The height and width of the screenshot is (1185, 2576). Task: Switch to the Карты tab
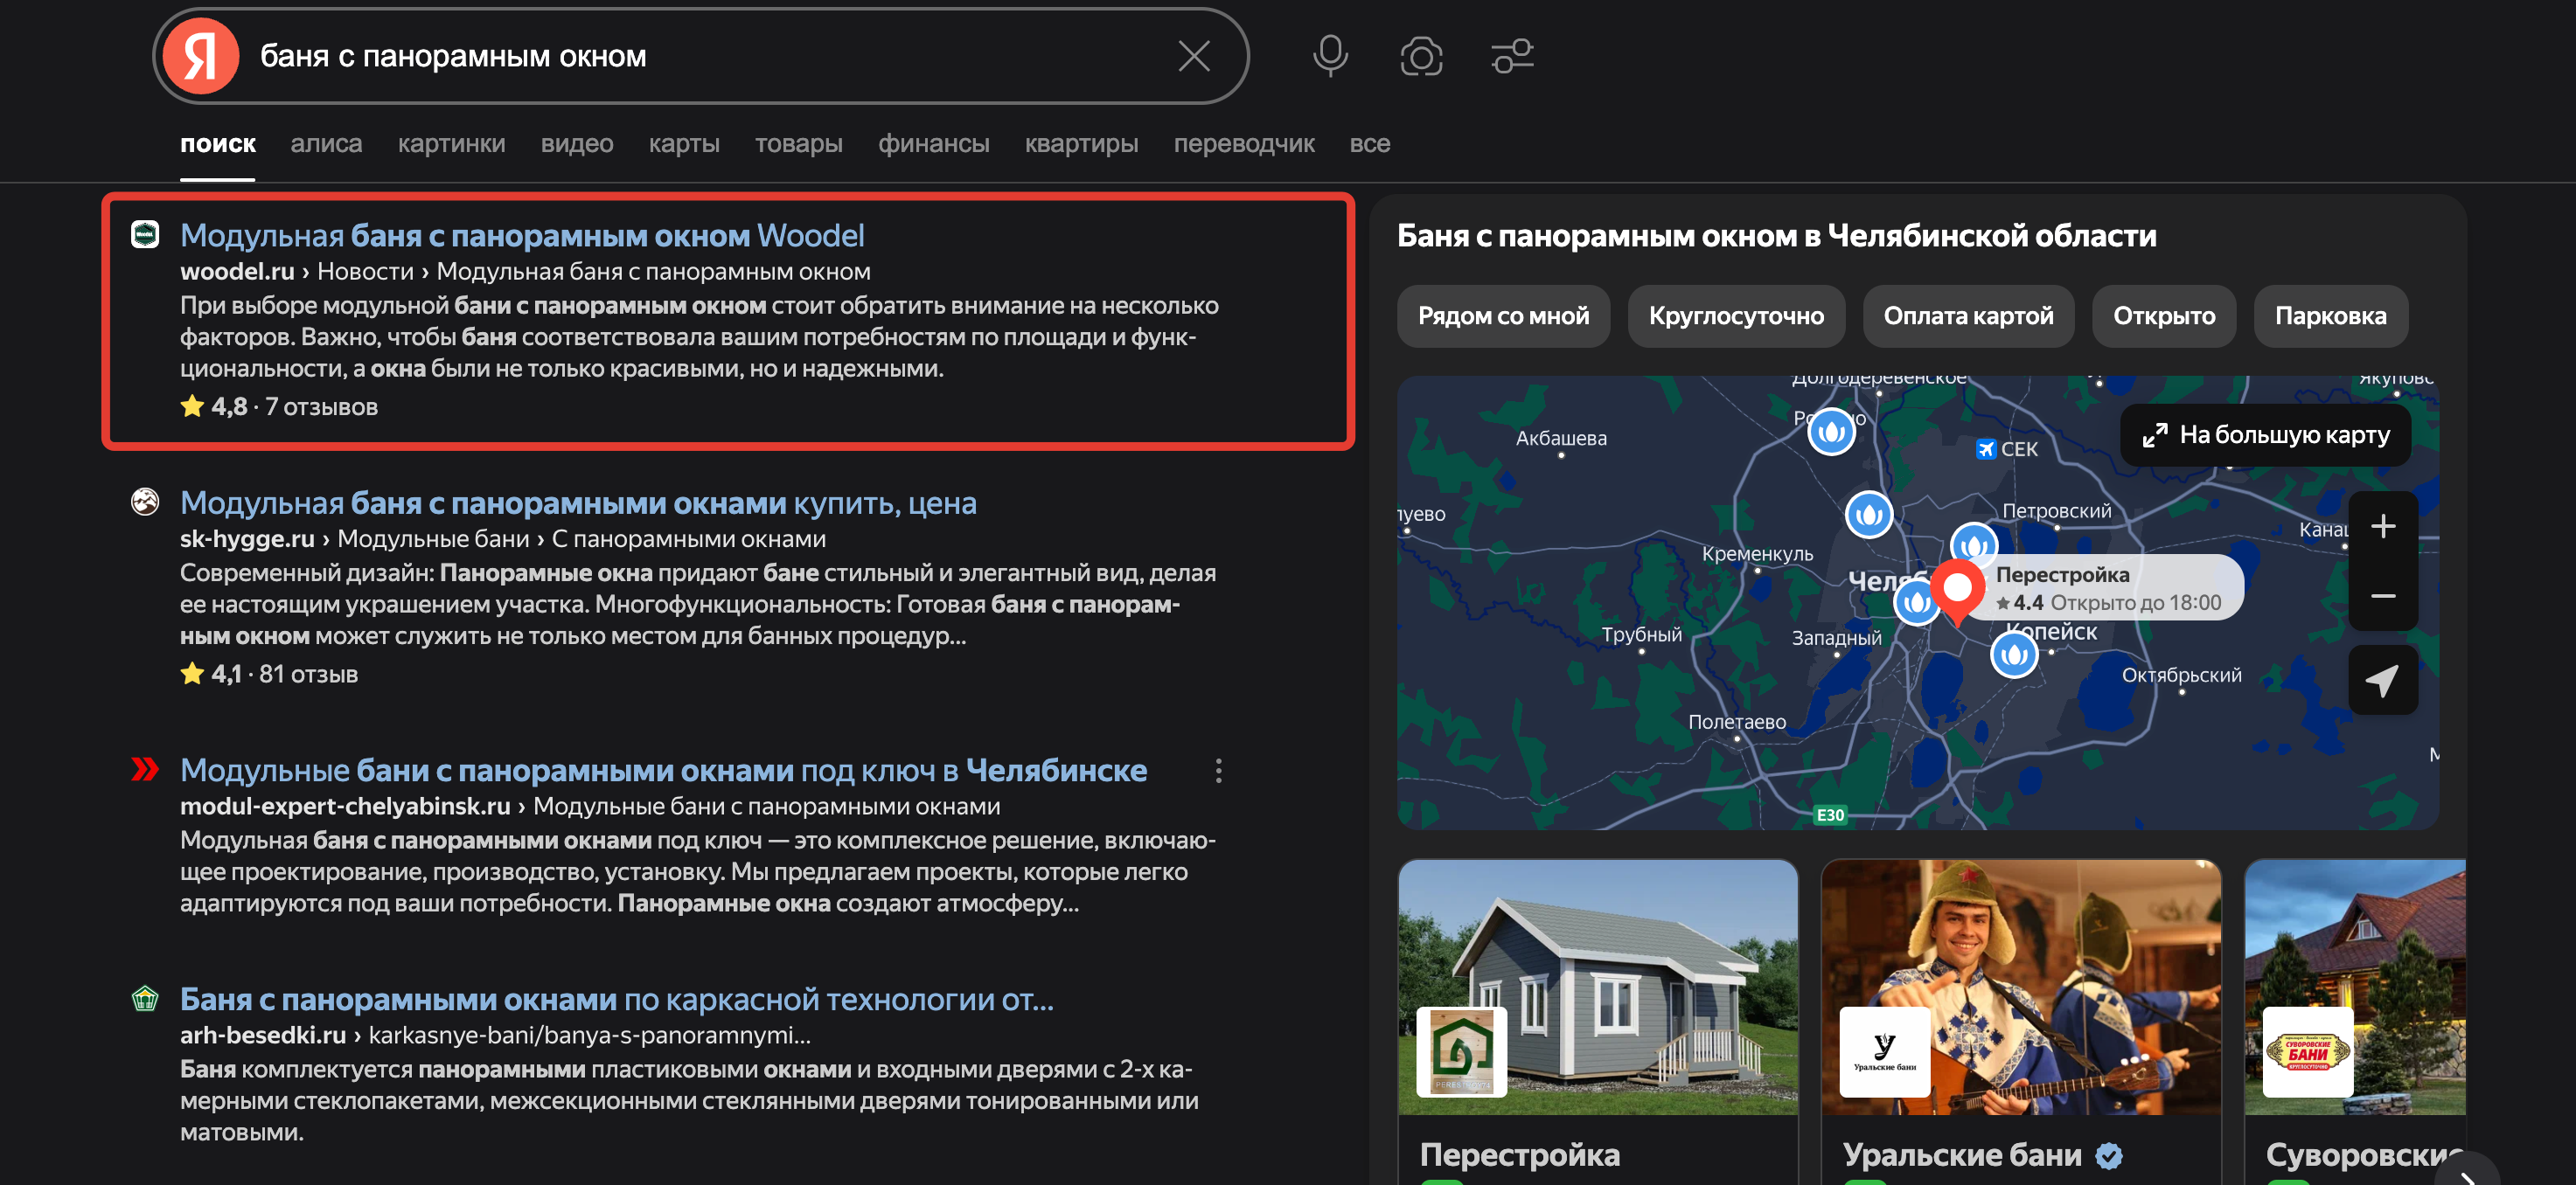(x=684, y=142)
